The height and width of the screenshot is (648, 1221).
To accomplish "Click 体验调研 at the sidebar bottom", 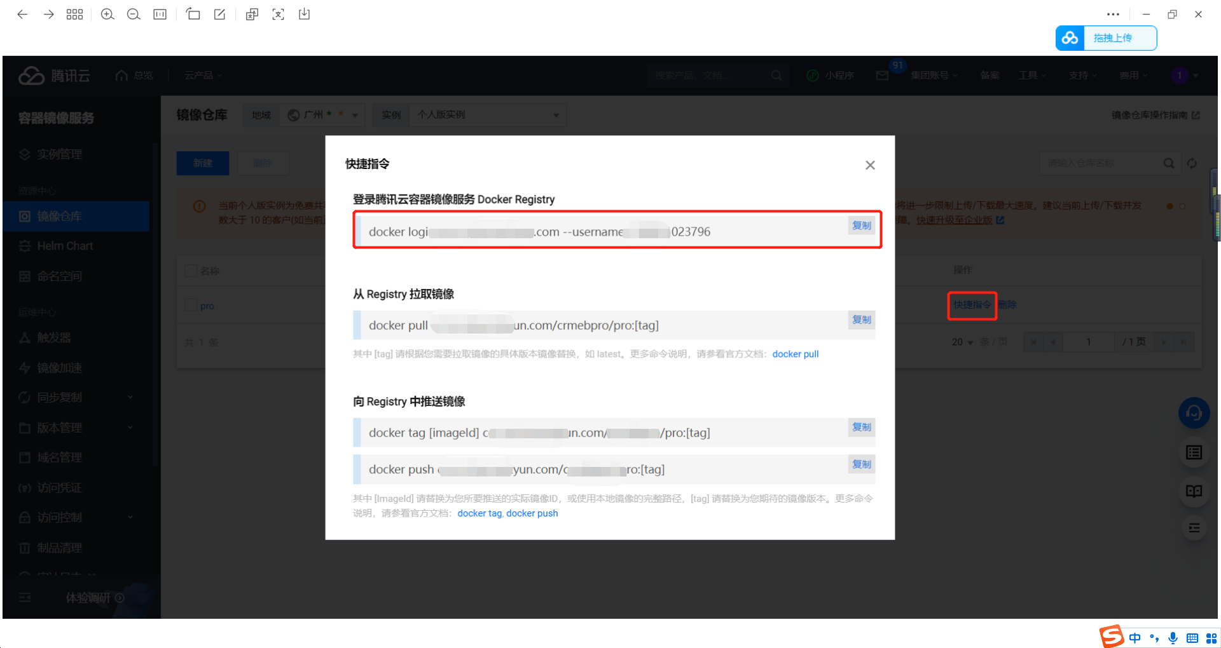I will (95, 598).
